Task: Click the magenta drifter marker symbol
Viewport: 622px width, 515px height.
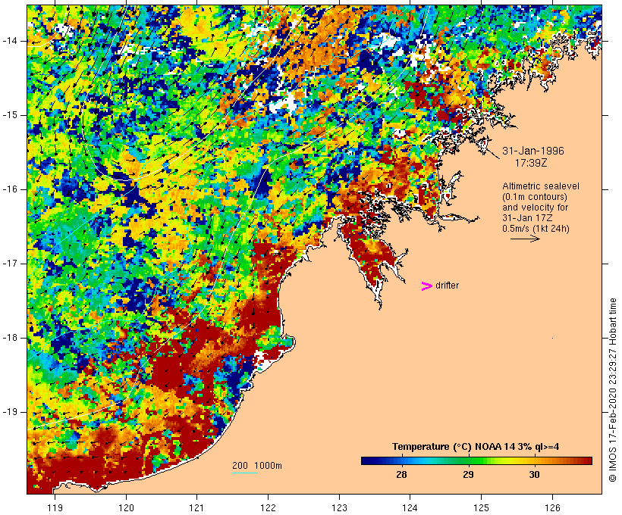Action: pyautogui.click(x=427, y=286)
